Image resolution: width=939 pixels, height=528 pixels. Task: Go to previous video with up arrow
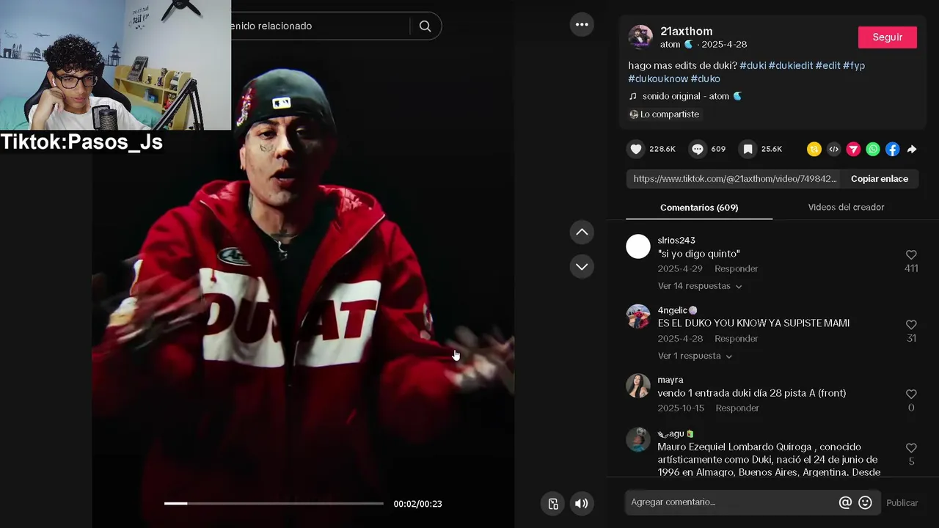tap(582, 232)
